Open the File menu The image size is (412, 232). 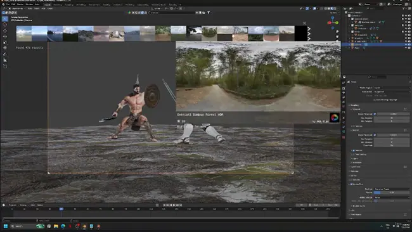[8, 4]
